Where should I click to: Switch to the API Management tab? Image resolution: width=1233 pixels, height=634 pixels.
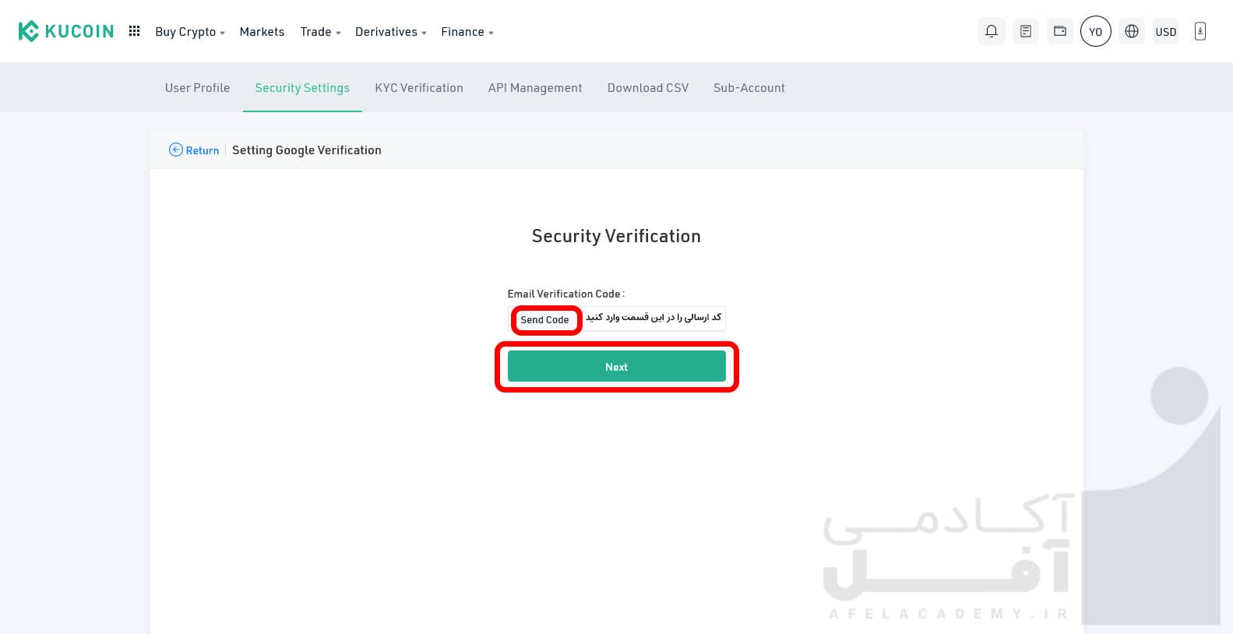pyautogui.click(x=535, y=88)
